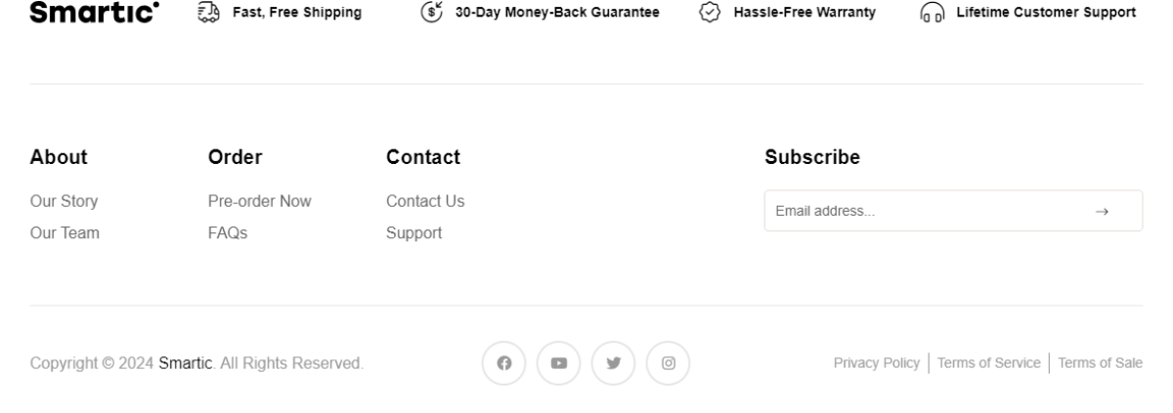This screenshot has width=1173, height=413.
Task: Open the Instagram social icon
Action: [x=669, y=363]
